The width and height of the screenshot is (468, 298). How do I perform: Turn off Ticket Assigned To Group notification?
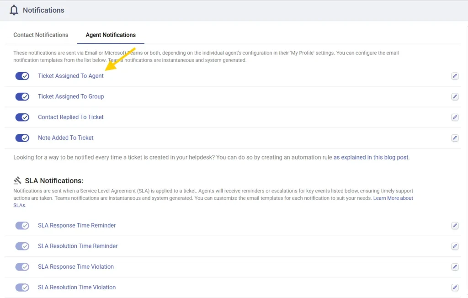pos(22,96)
